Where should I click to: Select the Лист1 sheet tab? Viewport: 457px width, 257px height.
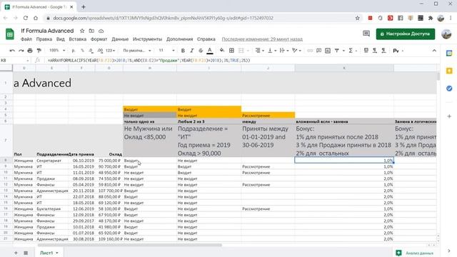click(49, 253)
